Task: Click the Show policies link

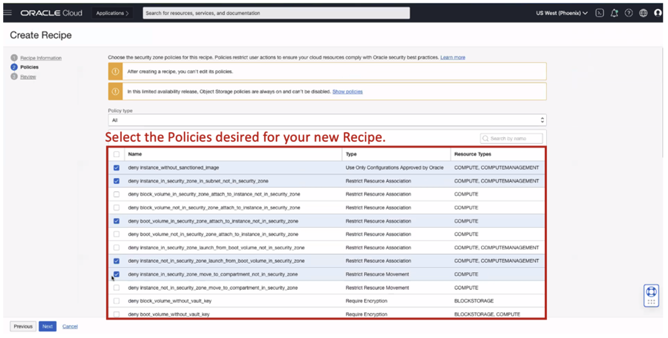Action: [347, 92]
